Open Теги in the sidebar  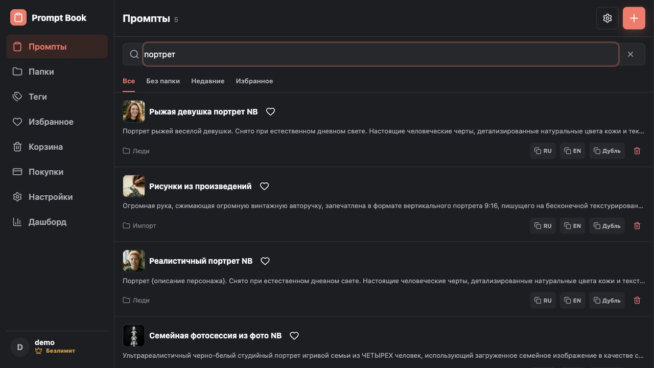click(x=57, y=97)
